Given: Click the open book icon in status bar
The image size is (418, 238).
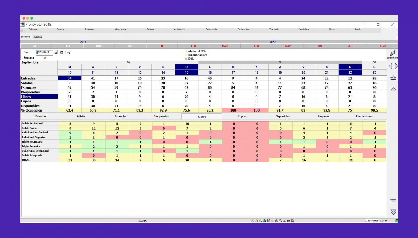Looking at the screenshot, I should click(269, 221).
